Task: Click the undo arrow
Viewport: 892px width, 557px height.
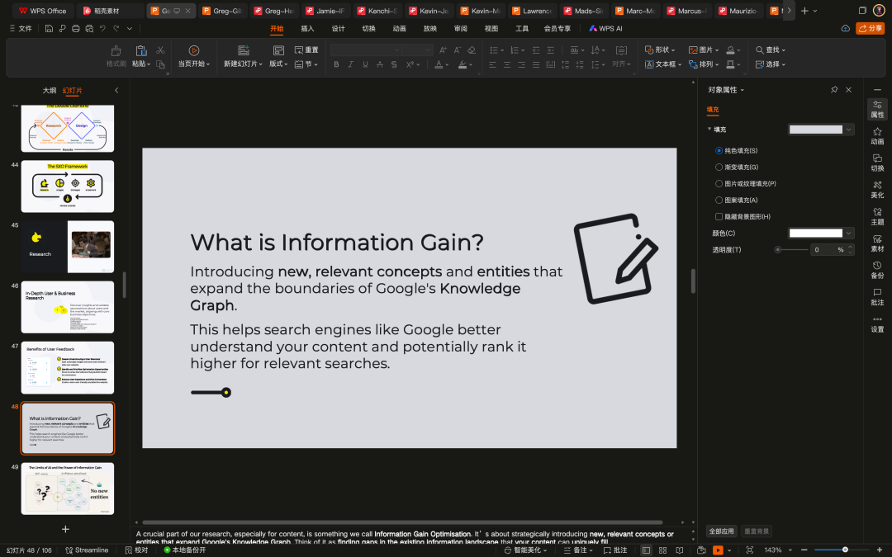Action: pyautogui.click(x=103, y=28)
